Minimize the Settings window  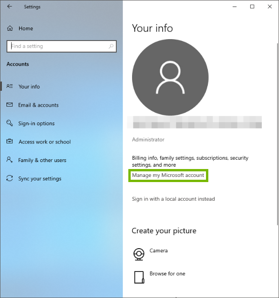tap(234, 7)
